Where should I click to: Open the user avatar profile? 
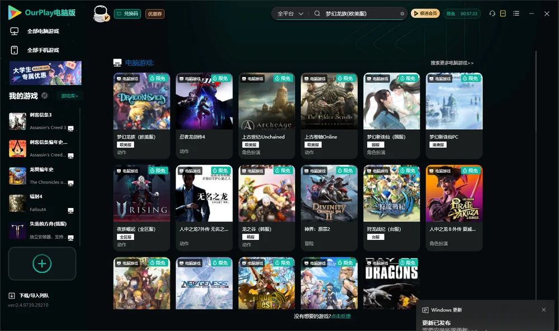point(101,13)
